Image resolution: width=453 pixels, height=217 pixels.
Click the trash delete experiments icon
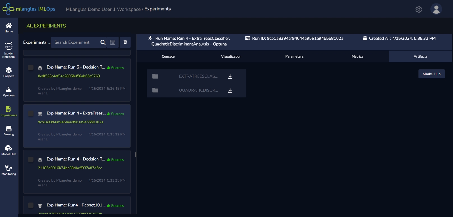(x=125, y=42)
